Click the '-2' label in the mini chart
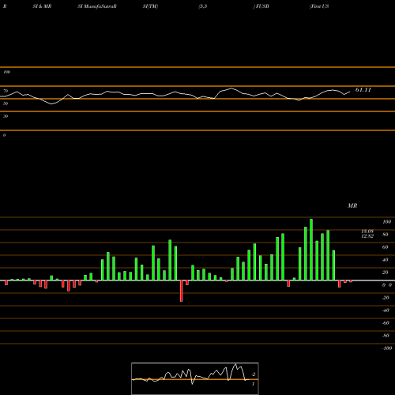This screenshot has width=395, height=395. [x=254, y=374]
